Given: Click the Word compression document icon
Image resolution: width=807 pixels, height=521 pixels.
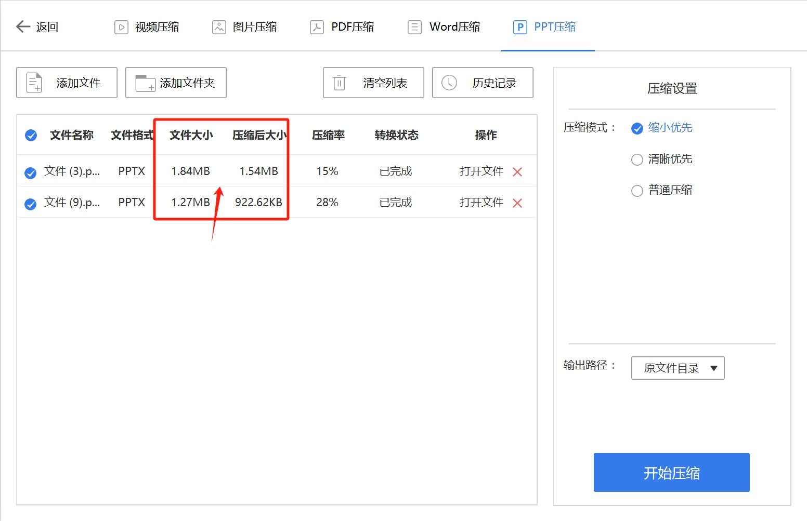Looking at the screenshot, I should (414, 27).
